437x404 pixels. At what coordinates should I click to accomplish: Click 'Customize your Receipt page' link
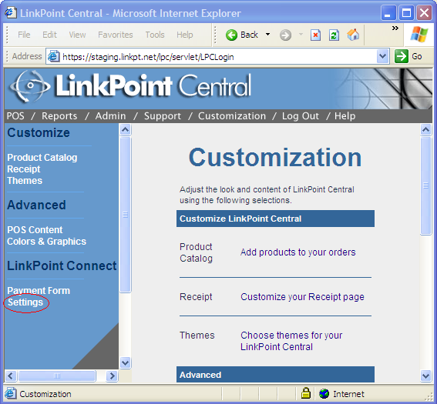point(302,297)
